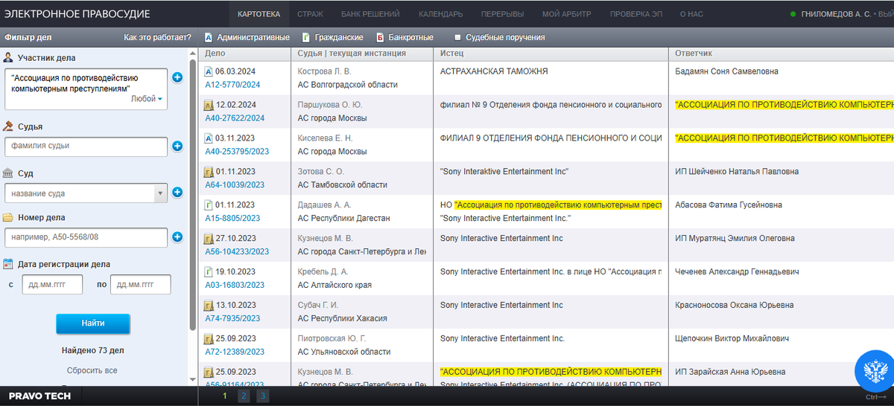
Task: Open calendar icon for registration date
Action: coord(8,264)
